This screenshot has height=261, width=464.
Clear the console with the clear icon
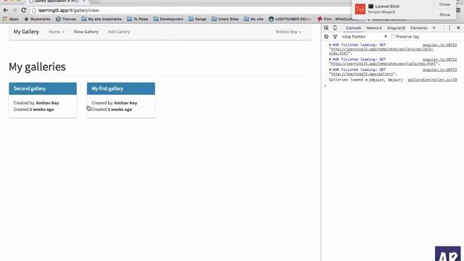(x=326, y=37)
